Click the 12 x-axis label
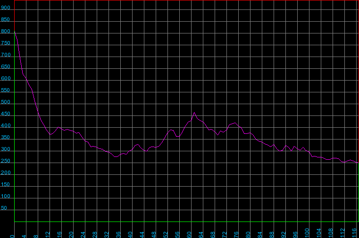 [x=48, y=235]
